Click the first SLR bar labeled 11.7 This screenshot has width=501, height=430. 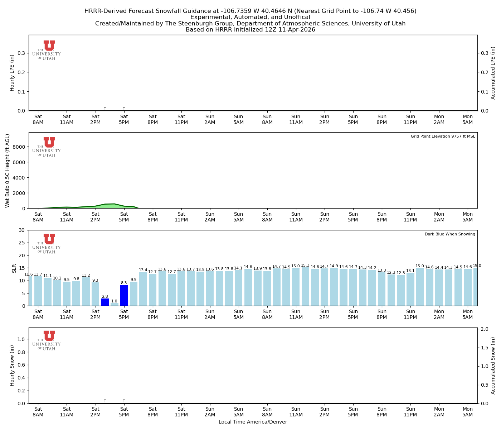point(38,291)
